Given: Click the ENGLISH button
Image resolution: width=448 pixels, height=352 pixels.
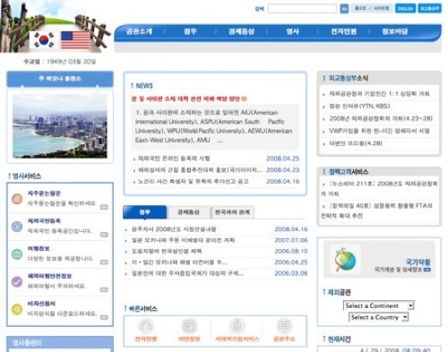Looking at the screenshot, I should click(x=406, y=8).
